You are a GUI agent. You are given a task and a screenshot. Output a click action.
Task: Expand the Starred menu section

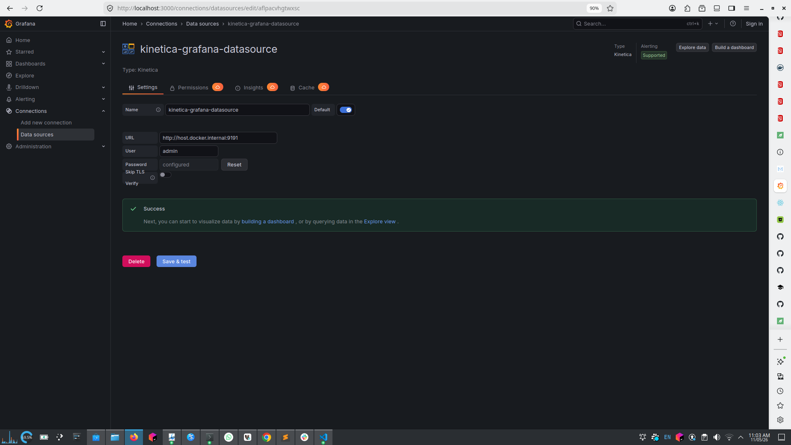[103, 52]
